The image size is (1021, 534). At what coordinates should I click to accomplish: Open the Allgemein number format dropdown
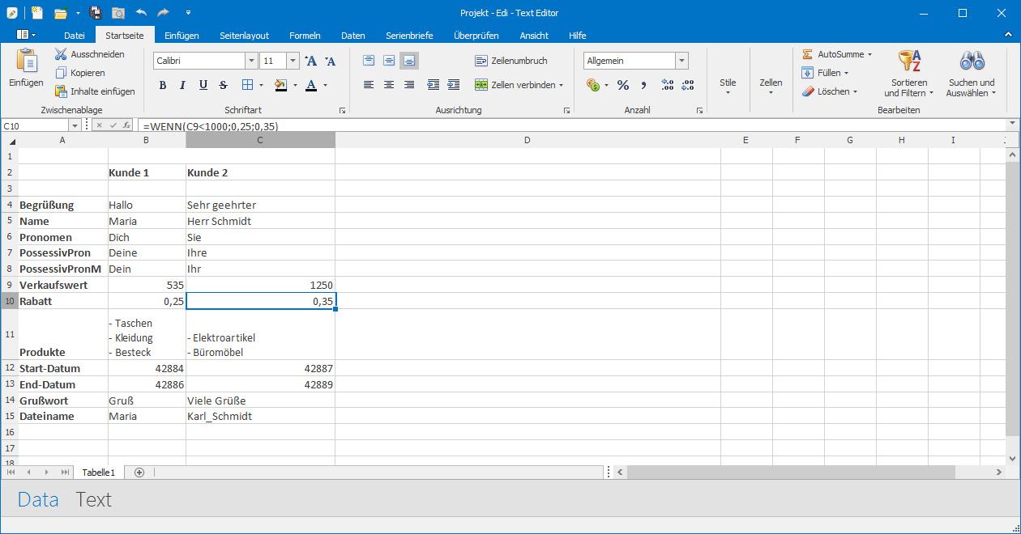pos(682,61)
